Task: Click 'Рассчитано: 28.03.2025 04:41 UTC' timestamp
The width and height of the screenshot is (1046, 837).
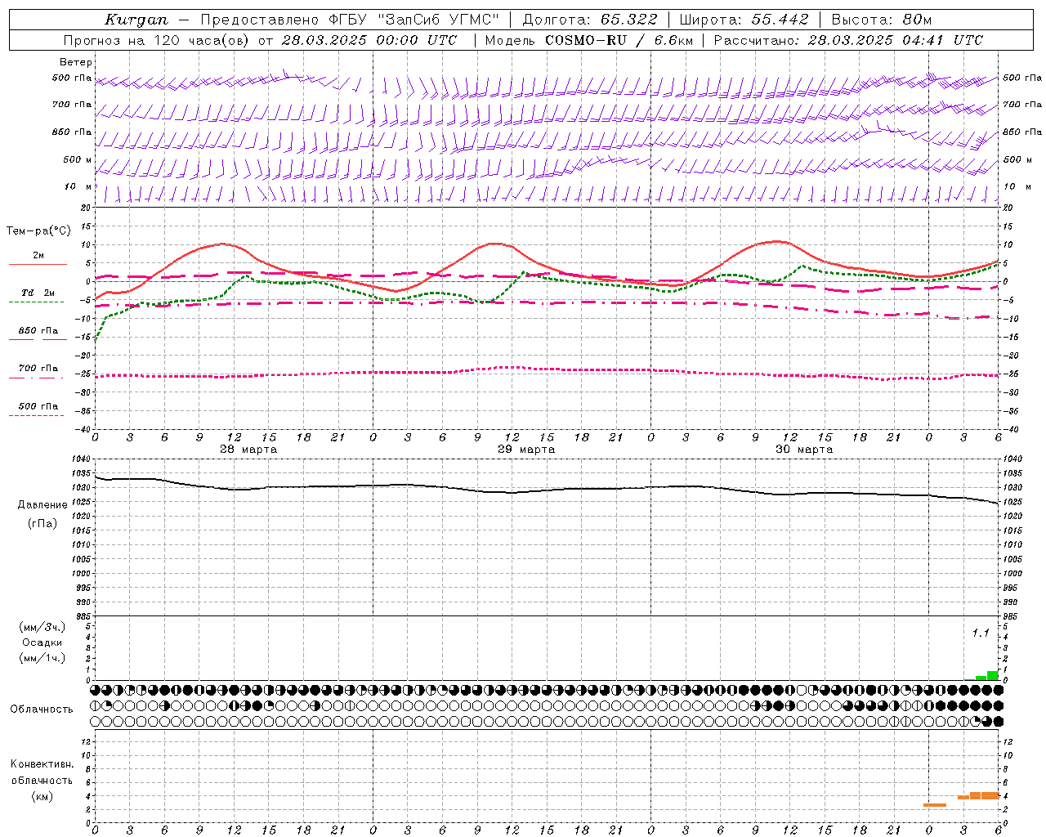Action: point(848,40)
